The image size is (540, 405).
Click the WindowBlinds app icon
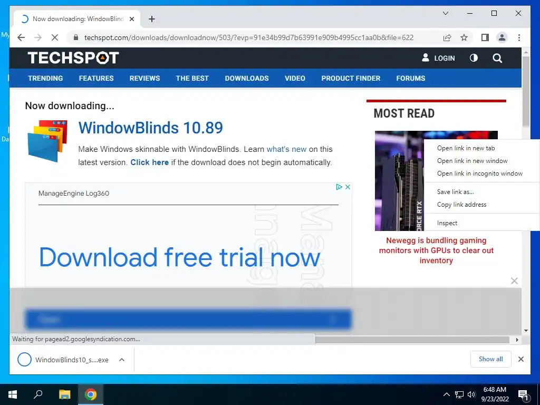47,141
